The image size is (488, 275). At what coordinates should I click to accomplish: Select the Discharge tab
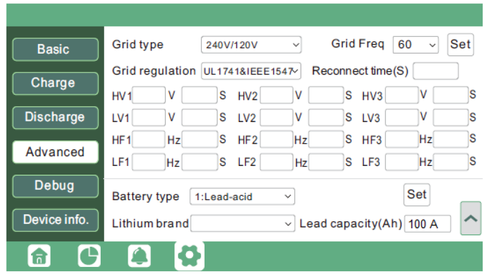tap(55, 118)
